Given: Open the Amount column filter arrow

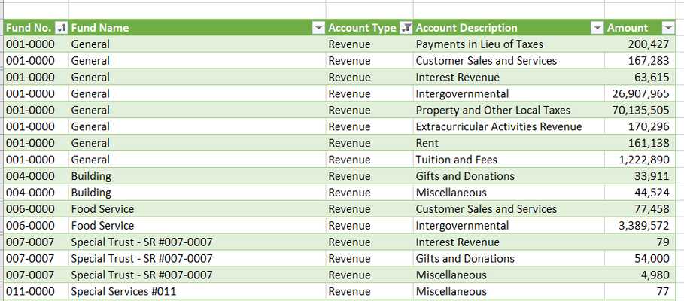Looking at the screenshot, I should coord(668,28).
